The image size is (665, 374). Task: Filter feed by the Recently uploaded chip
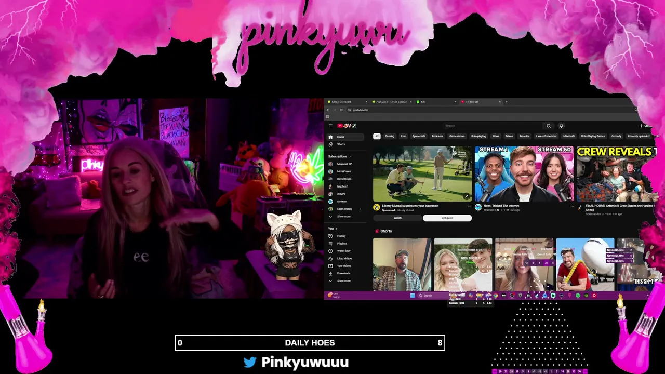tap(639, 136)
